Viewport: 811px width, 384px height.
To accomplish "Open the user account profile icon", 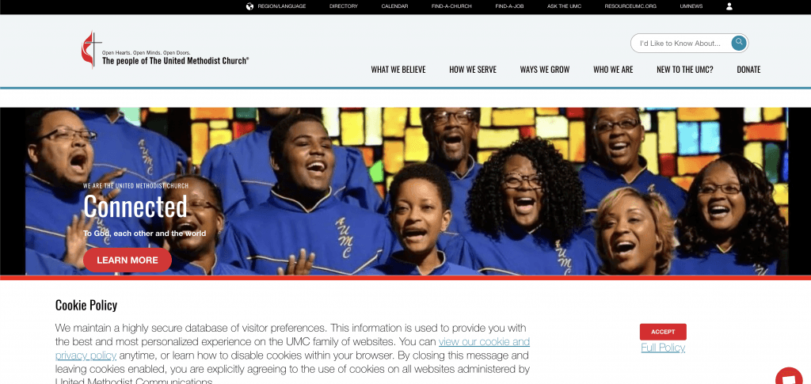I will point(729,6).
